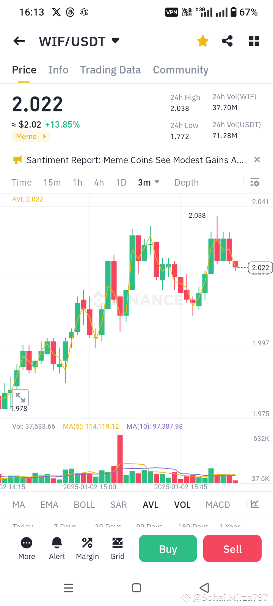
Task: Open Margin trading via the percent icon
Action: click(x=87, y=543)
